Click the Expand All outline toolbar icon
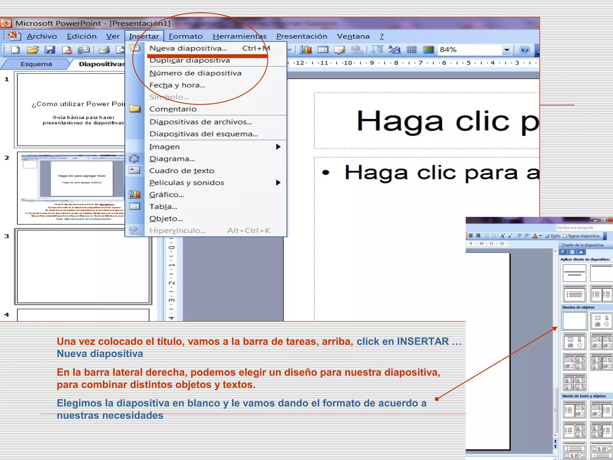This screenshot has height=460, width=613. click(x=378, y=50)
